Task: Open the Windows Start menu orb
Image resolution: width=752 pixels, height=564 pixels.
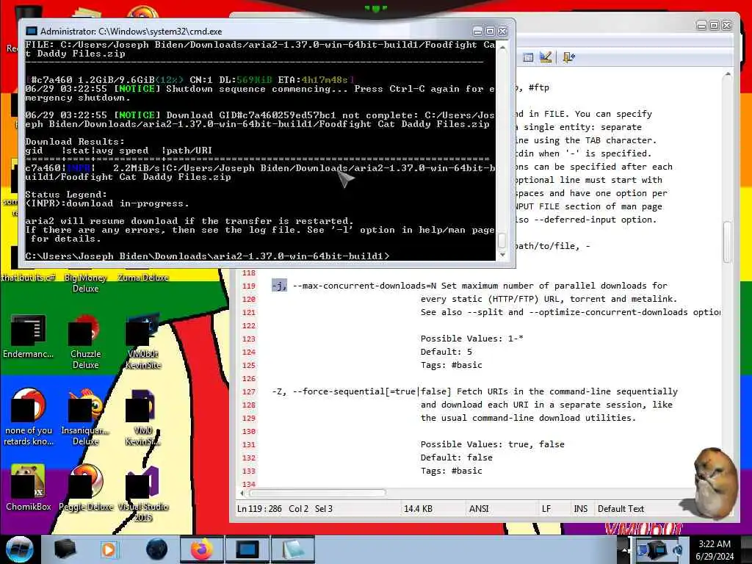Action: click(x=19, y=549)
